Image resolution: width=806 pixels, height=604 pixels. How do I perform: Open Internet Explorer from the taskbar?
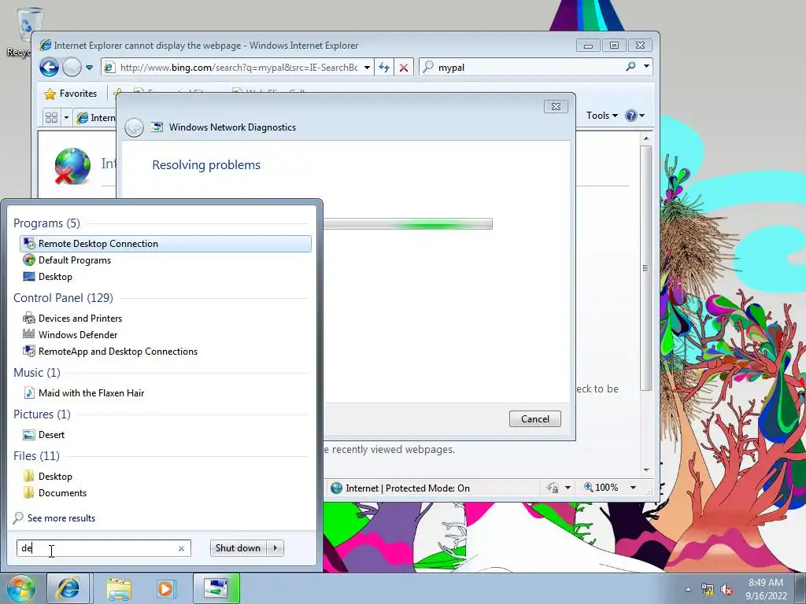tap(68, 588)
